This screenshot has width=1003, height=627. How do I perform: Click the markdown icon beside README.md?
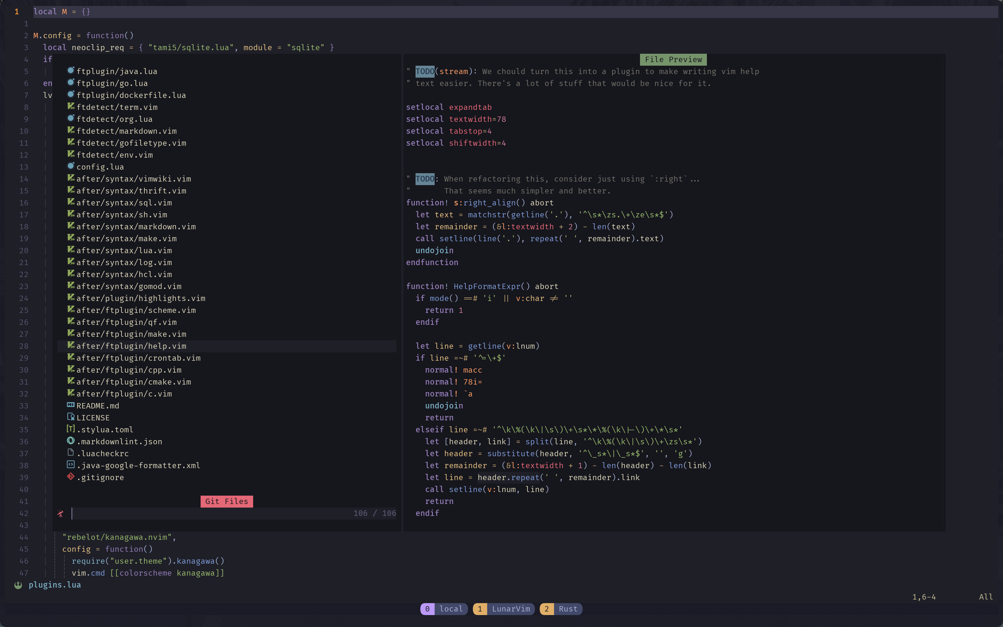tap(71, 405)
